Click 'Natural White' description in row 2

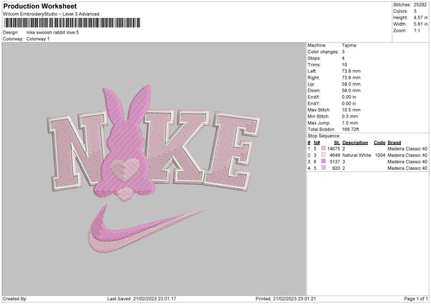pyautogui.click(x=356, y=156)
